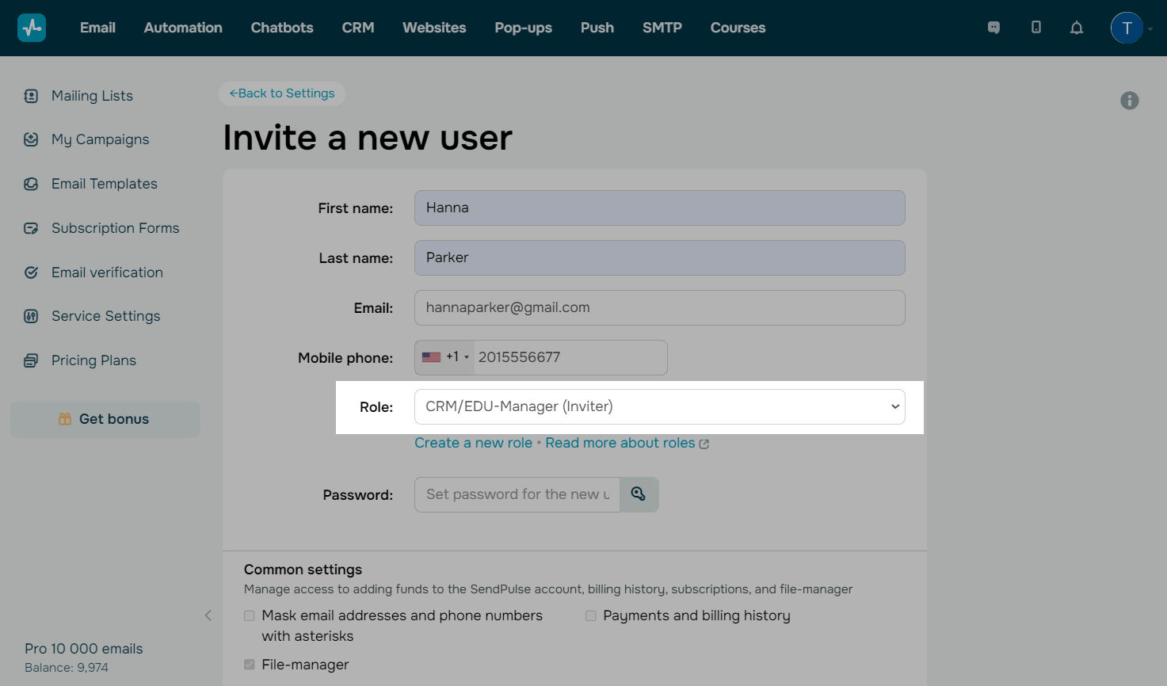
Task: Open the chat support icon
Action: [x=993, y=28]
